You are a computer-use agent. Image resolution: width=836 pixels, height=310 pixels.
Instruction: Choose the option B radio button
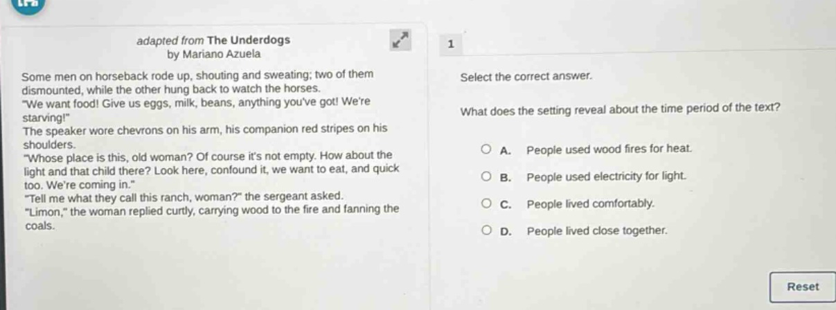tap(487, 176)
